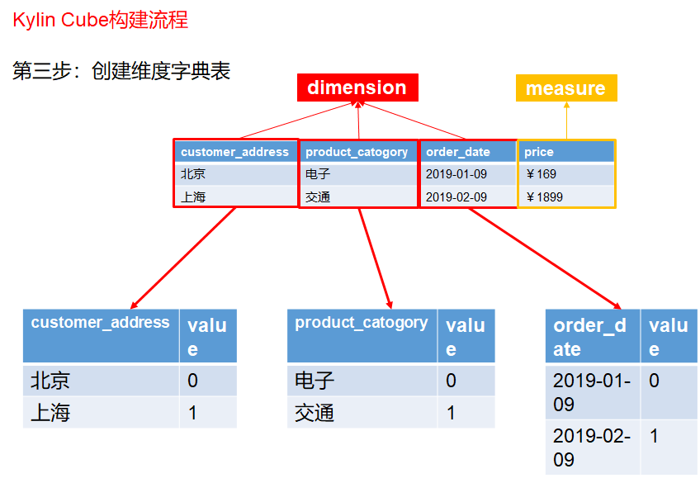Viewport: 700px width, 483px height.
Task: Click the yellow 'measure' label box
Action: pos(566,88)
